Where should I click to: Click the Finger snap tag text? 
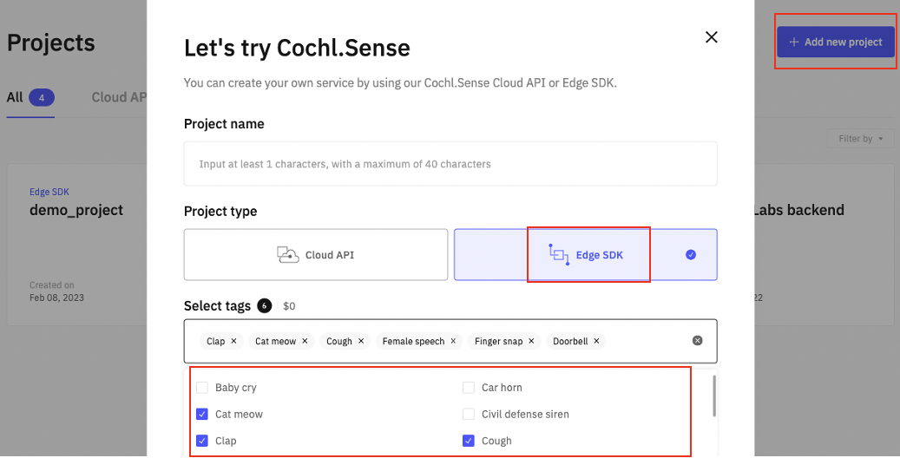(499, 341)
